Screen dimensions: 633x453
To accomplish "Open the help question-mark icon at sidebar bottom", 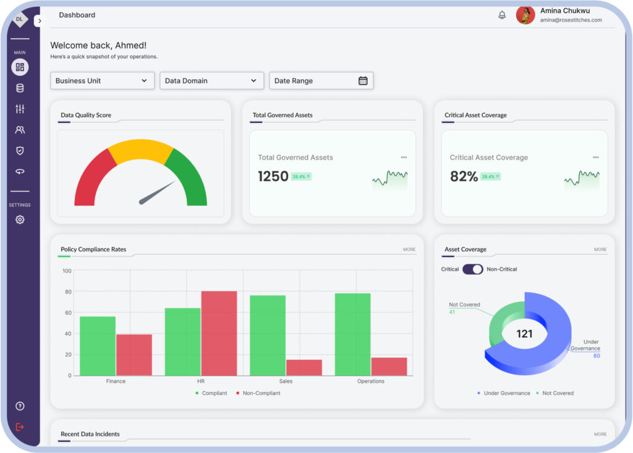I will pyautogui.click(x=19, y=406).
